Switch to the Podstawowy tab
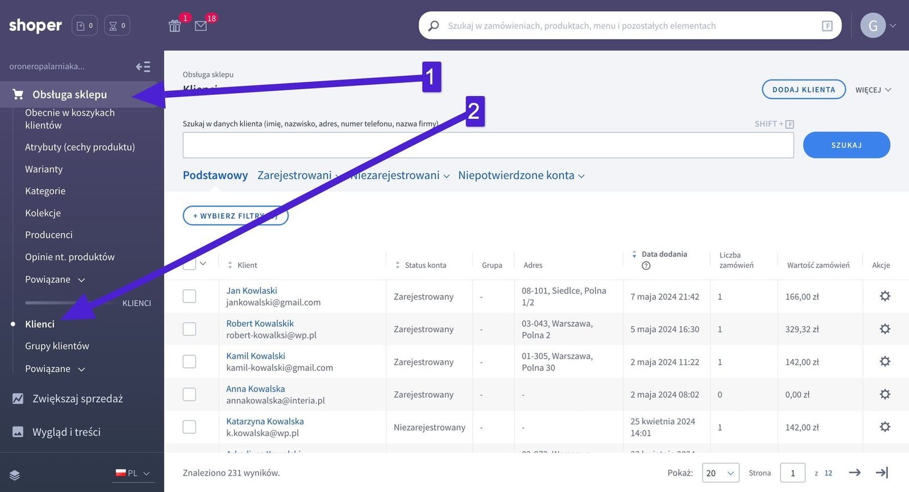Image resolution: width=909 pixels, height=492 pixels. tap(215, 176)
